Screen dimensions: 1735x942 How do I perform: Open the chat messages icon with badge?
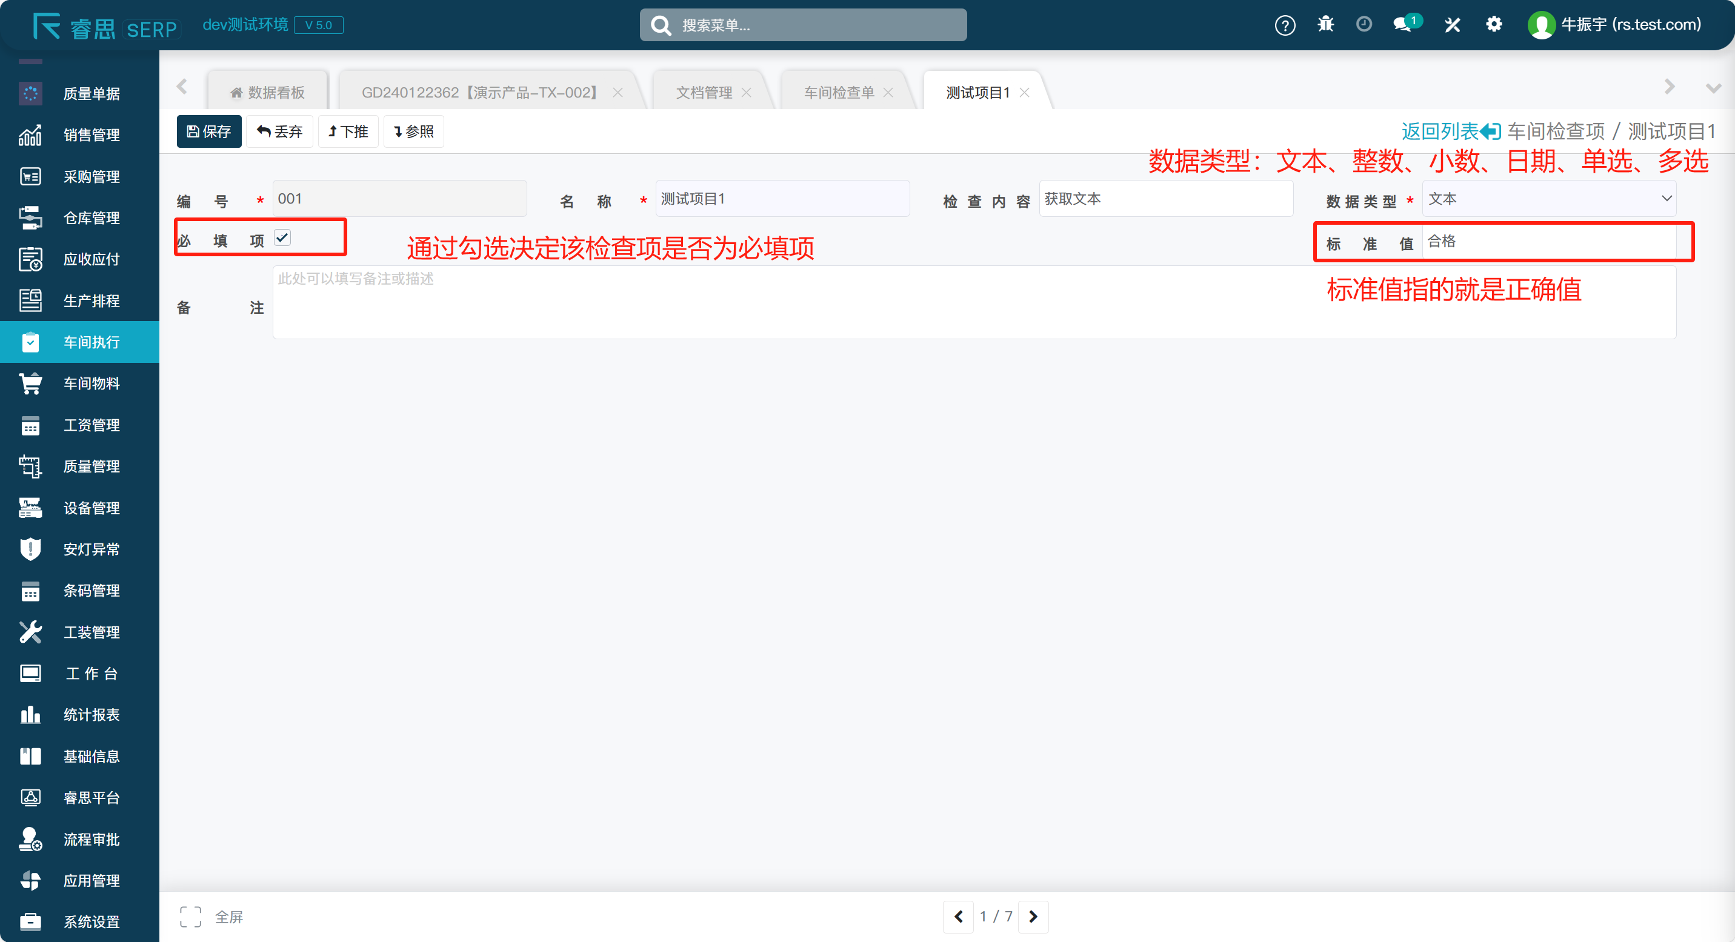[x=1404, y=25]
